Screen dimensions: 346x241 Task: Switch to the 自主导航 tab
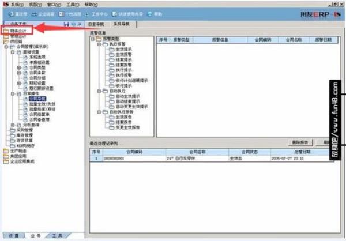coord(96,24)
